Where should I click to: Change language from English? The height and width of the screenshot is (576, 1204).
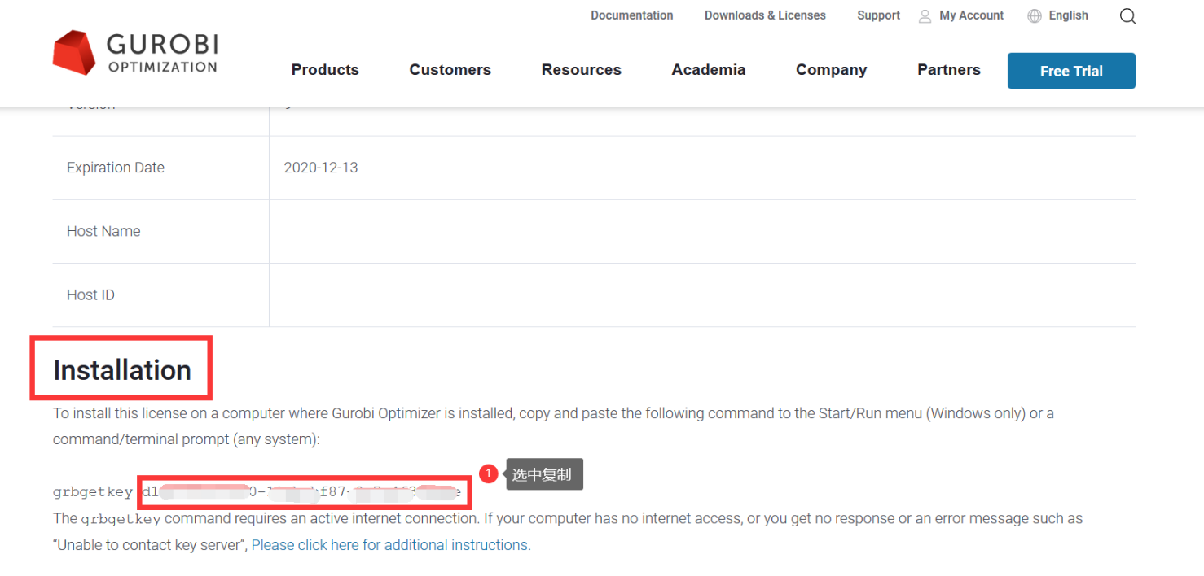point(1069,15)
